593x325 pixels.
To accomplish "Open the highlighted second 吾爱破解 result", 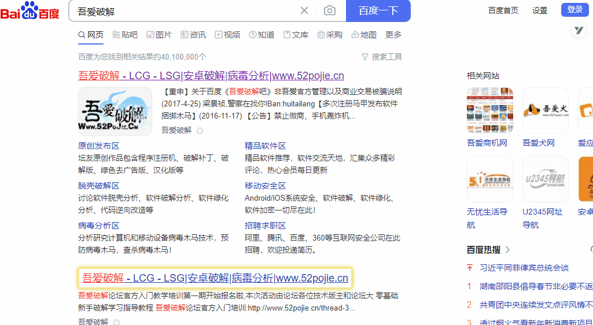I will (215, 278).
